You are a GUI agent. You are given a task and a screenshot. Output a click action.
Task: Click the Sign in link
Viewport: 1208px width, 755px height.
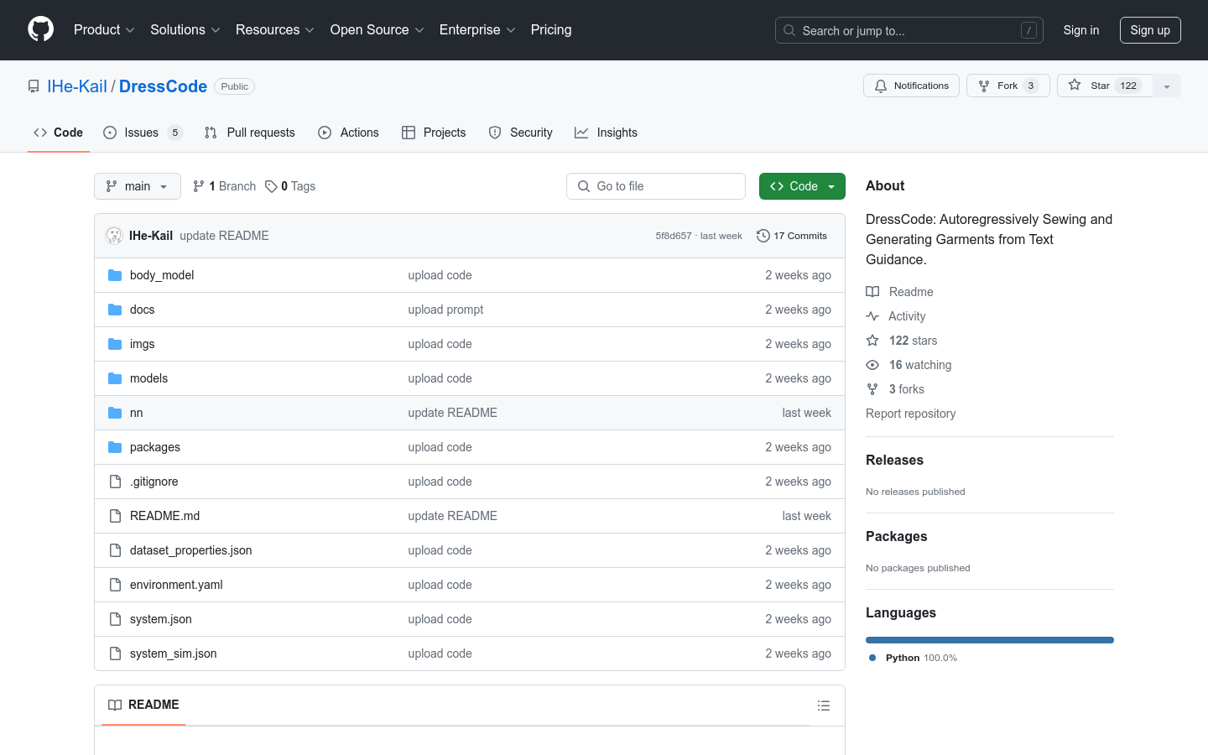pyautogui.click(x=1080, y=30)
